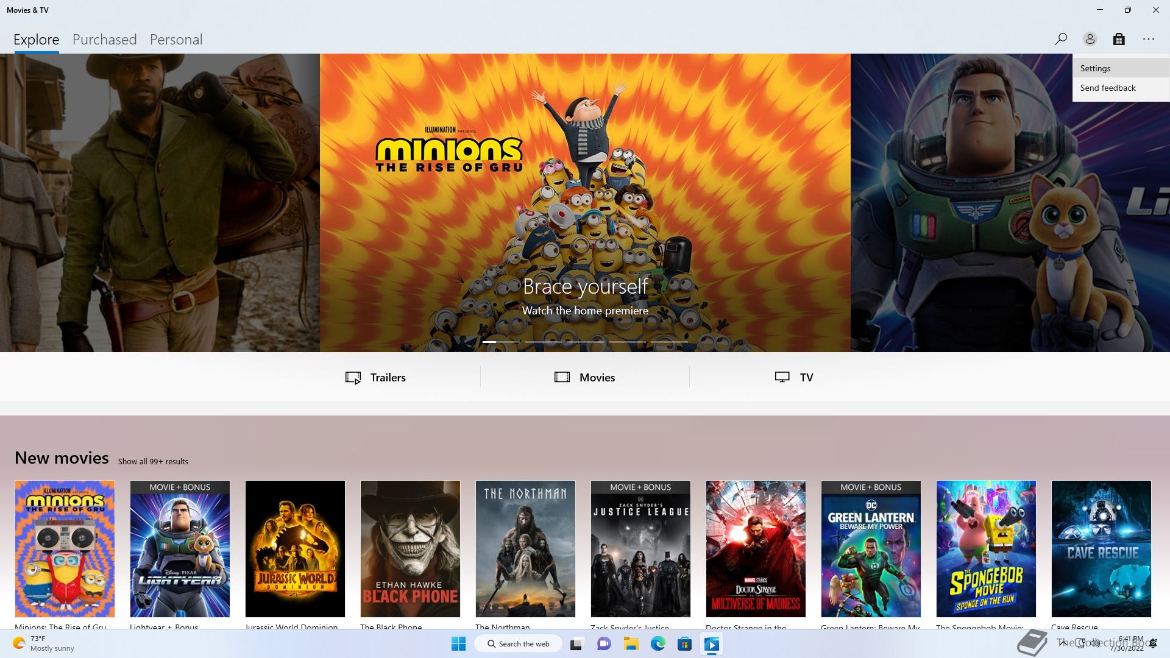
Task: Open the Trailers category
Action: coord(375,377)
